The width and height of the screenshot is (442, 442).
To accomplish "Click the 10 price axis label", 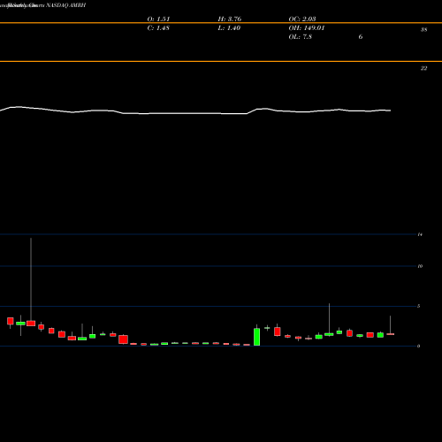I will pyautogui.click(x=420, y=266).
